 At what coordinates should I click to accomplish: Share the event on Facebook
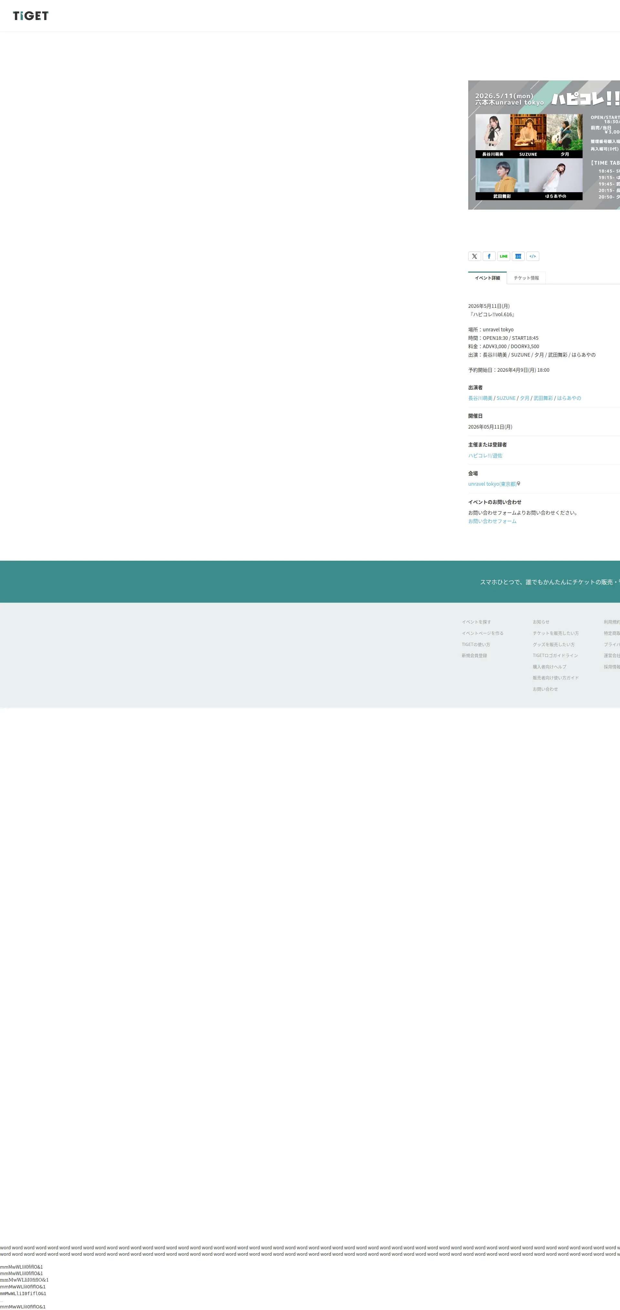tap(489, 256)
